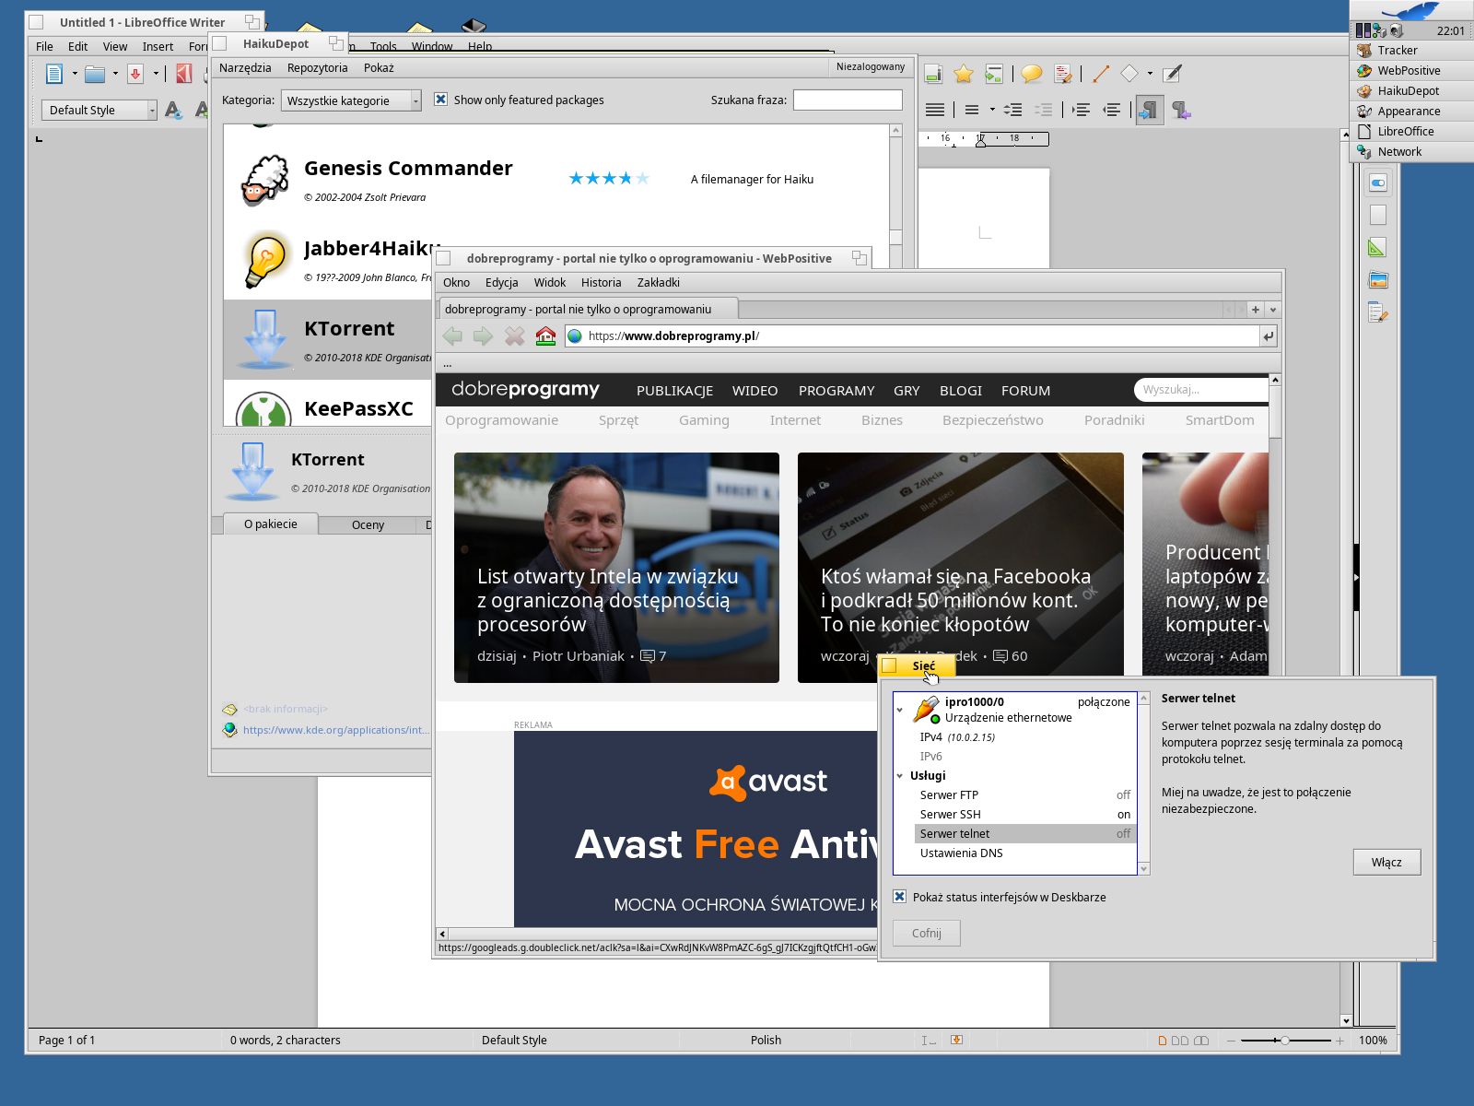The width and height of the screenshot is (1474, 1106).
Task: Switch to the Oceny tab in HaikuDepot
Action: (x=368, y=524)
